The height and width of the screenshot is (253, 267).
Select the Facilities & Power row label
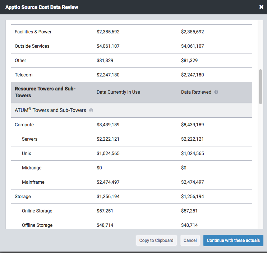(x=33, y=32)
